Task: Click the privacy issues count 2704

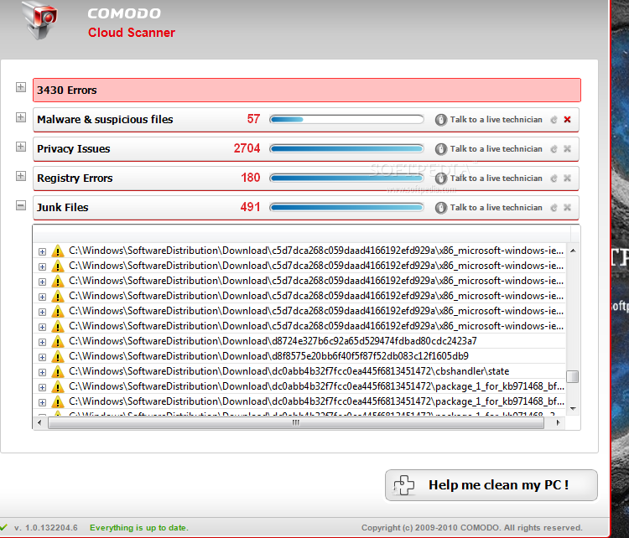Action: point(247,148)
